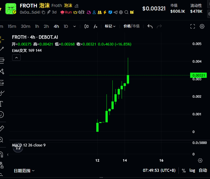Click the $0.00321 current price

[x=154, y=9]
